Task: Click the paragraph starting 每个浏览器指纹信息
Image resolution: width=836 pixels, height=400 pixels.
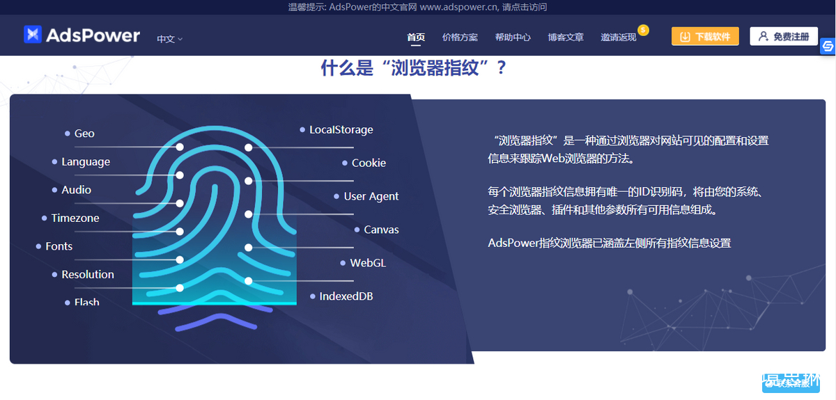Action: tap(627, 200)
